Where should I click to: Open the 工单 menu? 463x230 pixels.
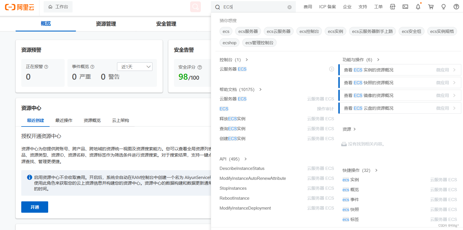[x=378, y=7]
